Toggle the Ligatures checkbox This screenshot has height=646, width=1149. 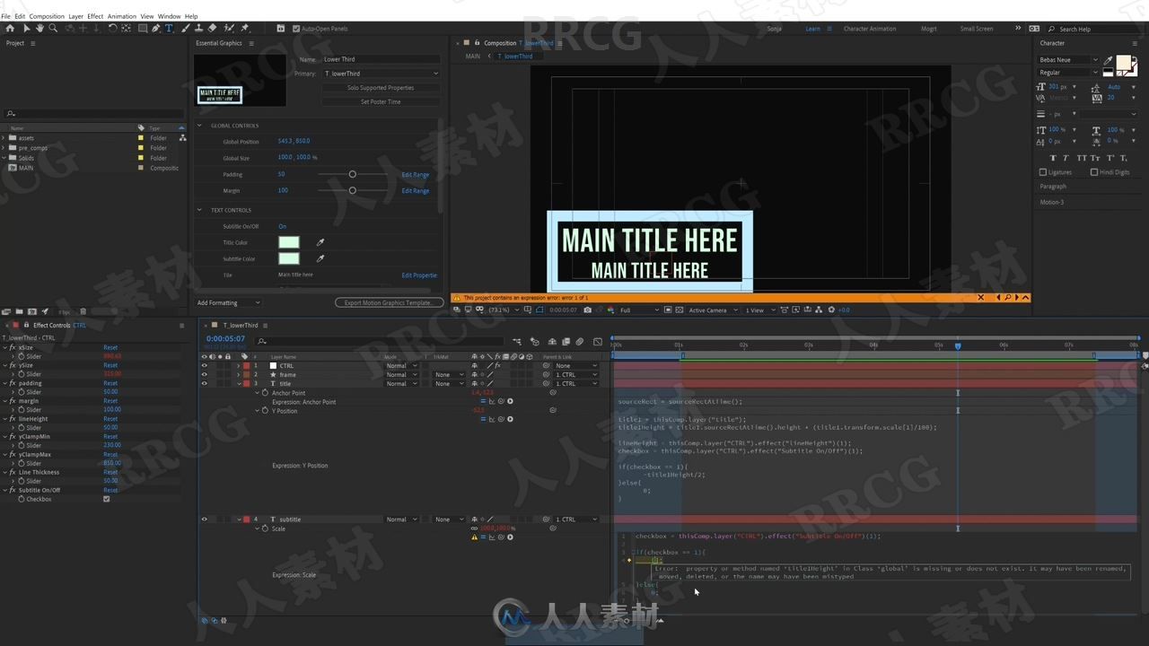tap(1043, 172)
